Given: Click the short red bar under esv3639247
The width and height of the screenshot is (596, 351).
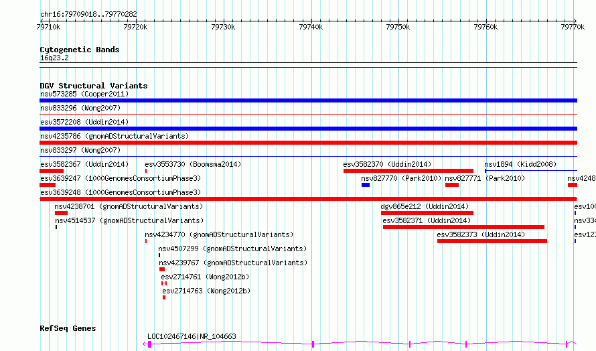Looking at the screenshot, I should tap(48, 185).
